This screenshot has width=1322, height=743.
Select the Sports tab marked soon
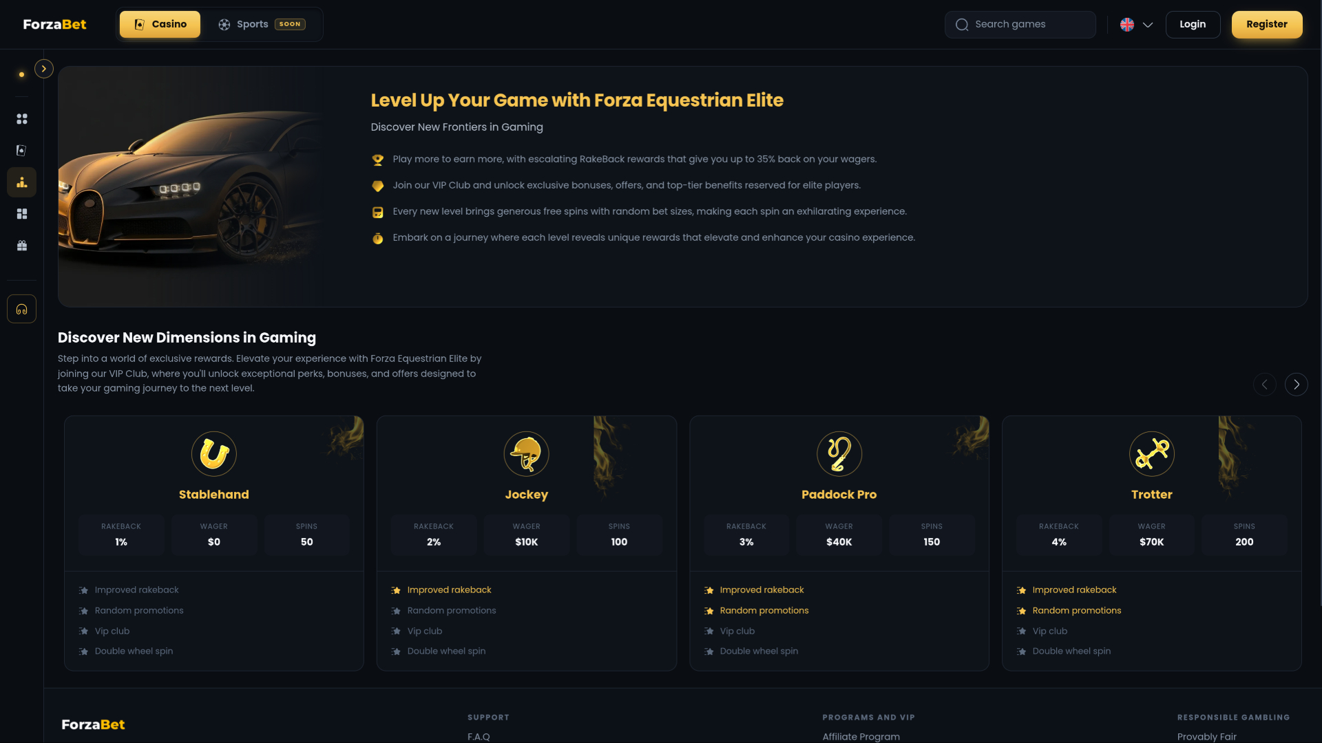(x=262, y=25)
